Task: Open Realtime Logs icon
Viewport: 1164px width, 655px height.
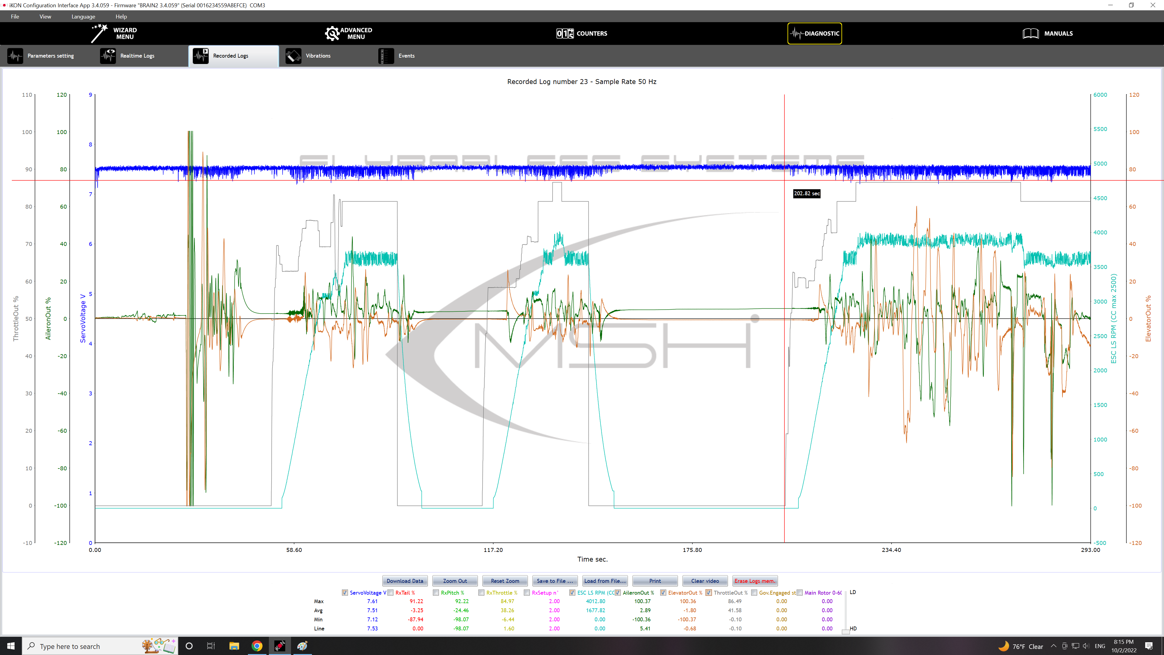Action: pyautogui.click(x=108, y=56)
